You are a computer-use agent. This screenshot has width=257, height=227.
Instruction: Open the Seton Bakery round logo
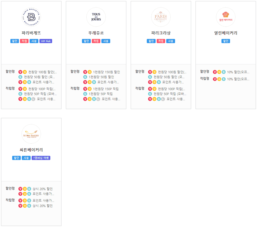31,134
